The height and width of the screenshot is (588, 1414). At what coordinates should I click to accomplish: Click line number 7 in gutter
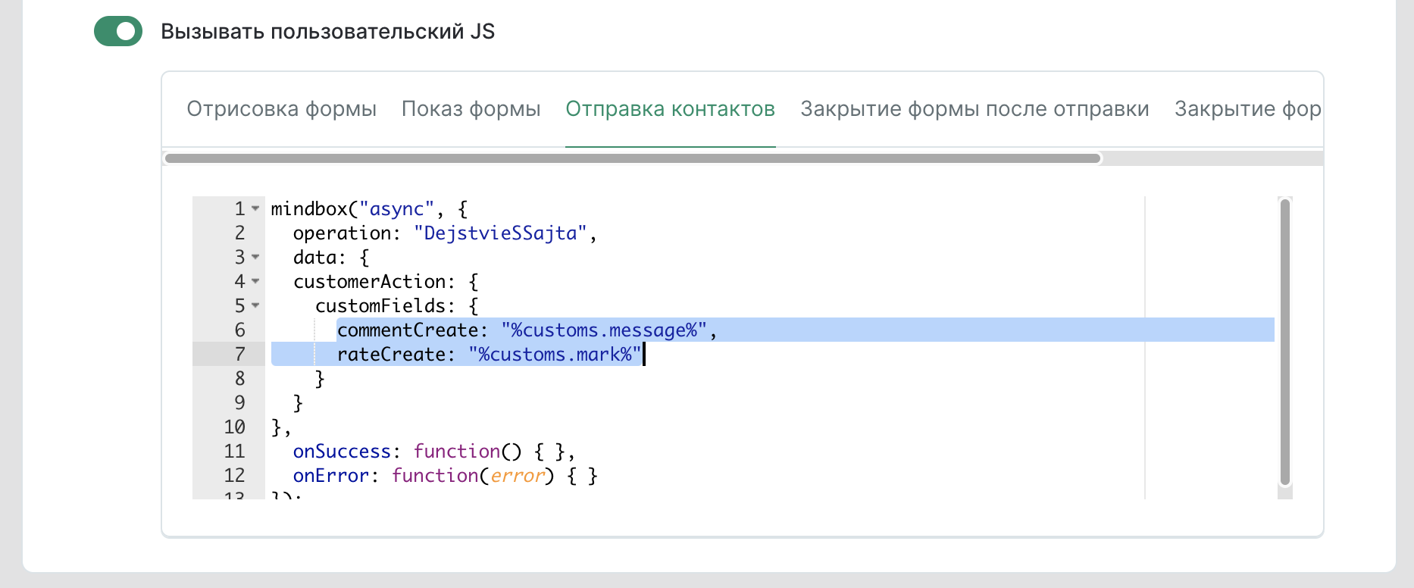coord(239,354)
